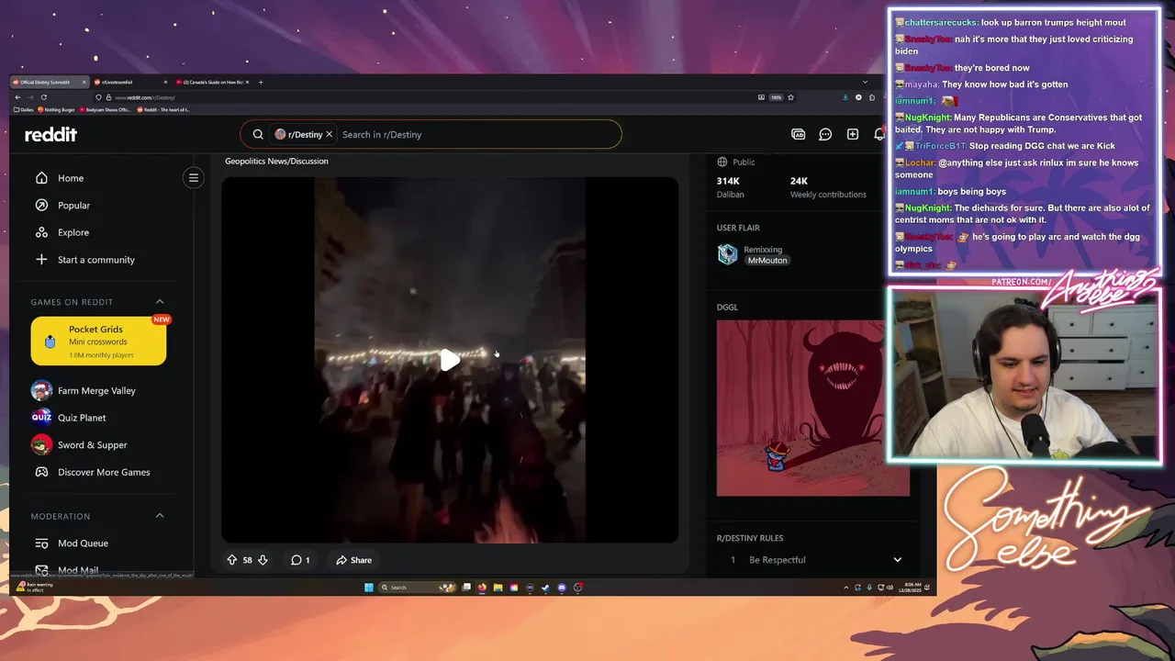
Task: Open Quiz Planet game
Action: point(82,418)
